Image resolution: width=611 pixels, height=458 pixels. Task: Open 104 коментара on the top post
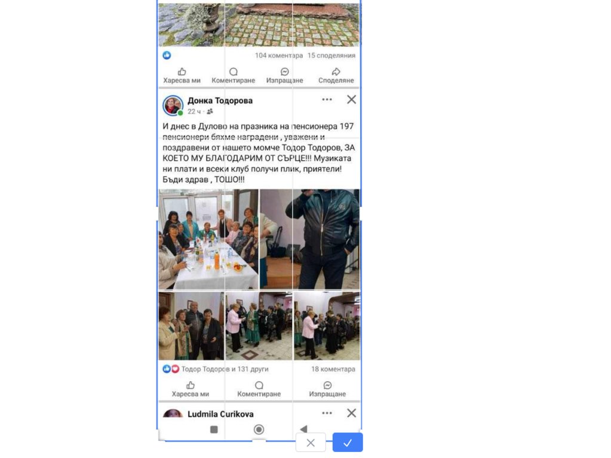(278, 55)
